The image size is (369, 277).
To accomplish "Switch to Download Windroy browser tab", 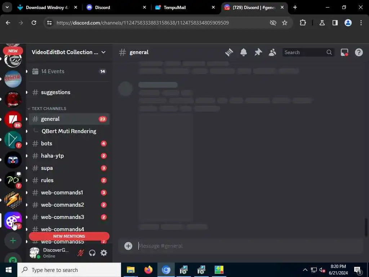I will coord(47,8).
